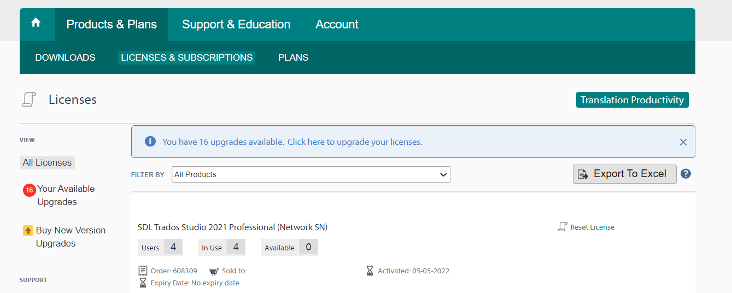Click the red 16 upgrades badge

point(29,190)
